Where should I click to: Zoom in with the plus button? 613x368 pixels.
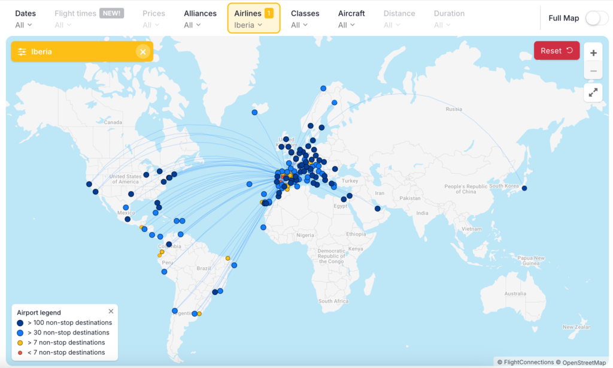point(593,53)
